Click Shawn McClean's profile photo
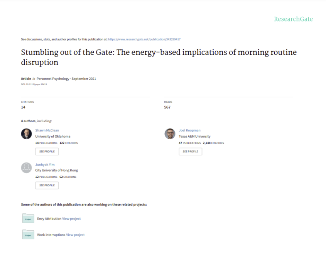 pyautogui.click(x=26, y=134)
